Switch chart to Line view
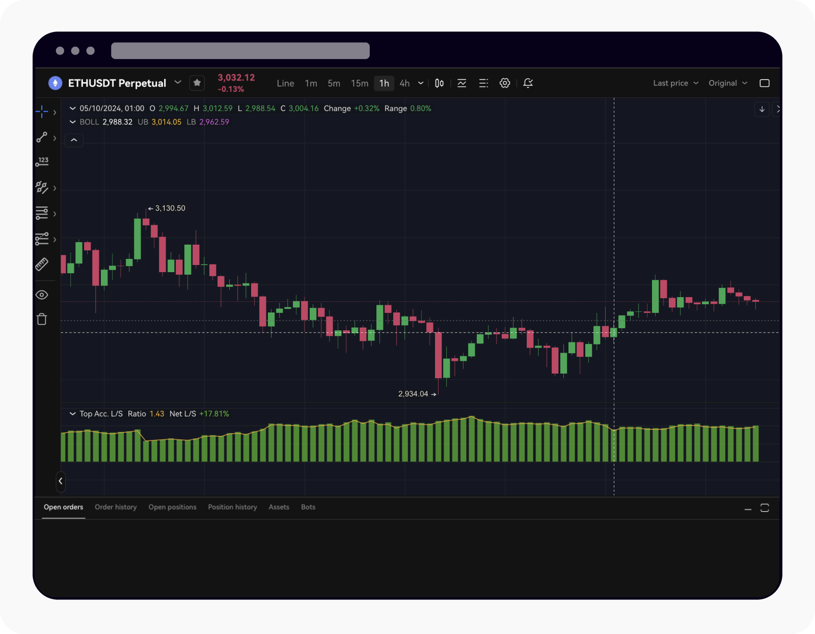This screenshot has height=634, width=815. [x=285, y=83]
